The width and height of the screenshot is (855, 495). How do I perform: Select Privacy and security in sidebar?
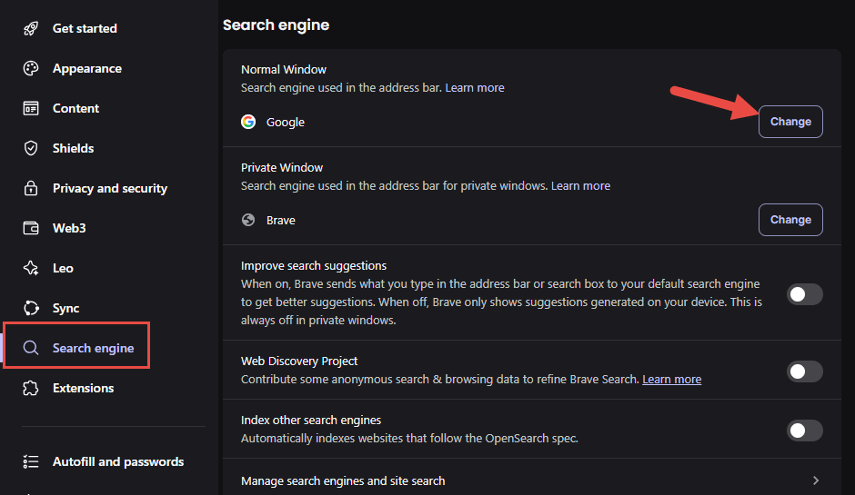[109, 188]
